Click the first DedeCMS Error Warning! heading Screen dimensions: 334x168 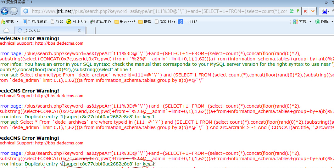pyautogui.click(x=29, y=38)
